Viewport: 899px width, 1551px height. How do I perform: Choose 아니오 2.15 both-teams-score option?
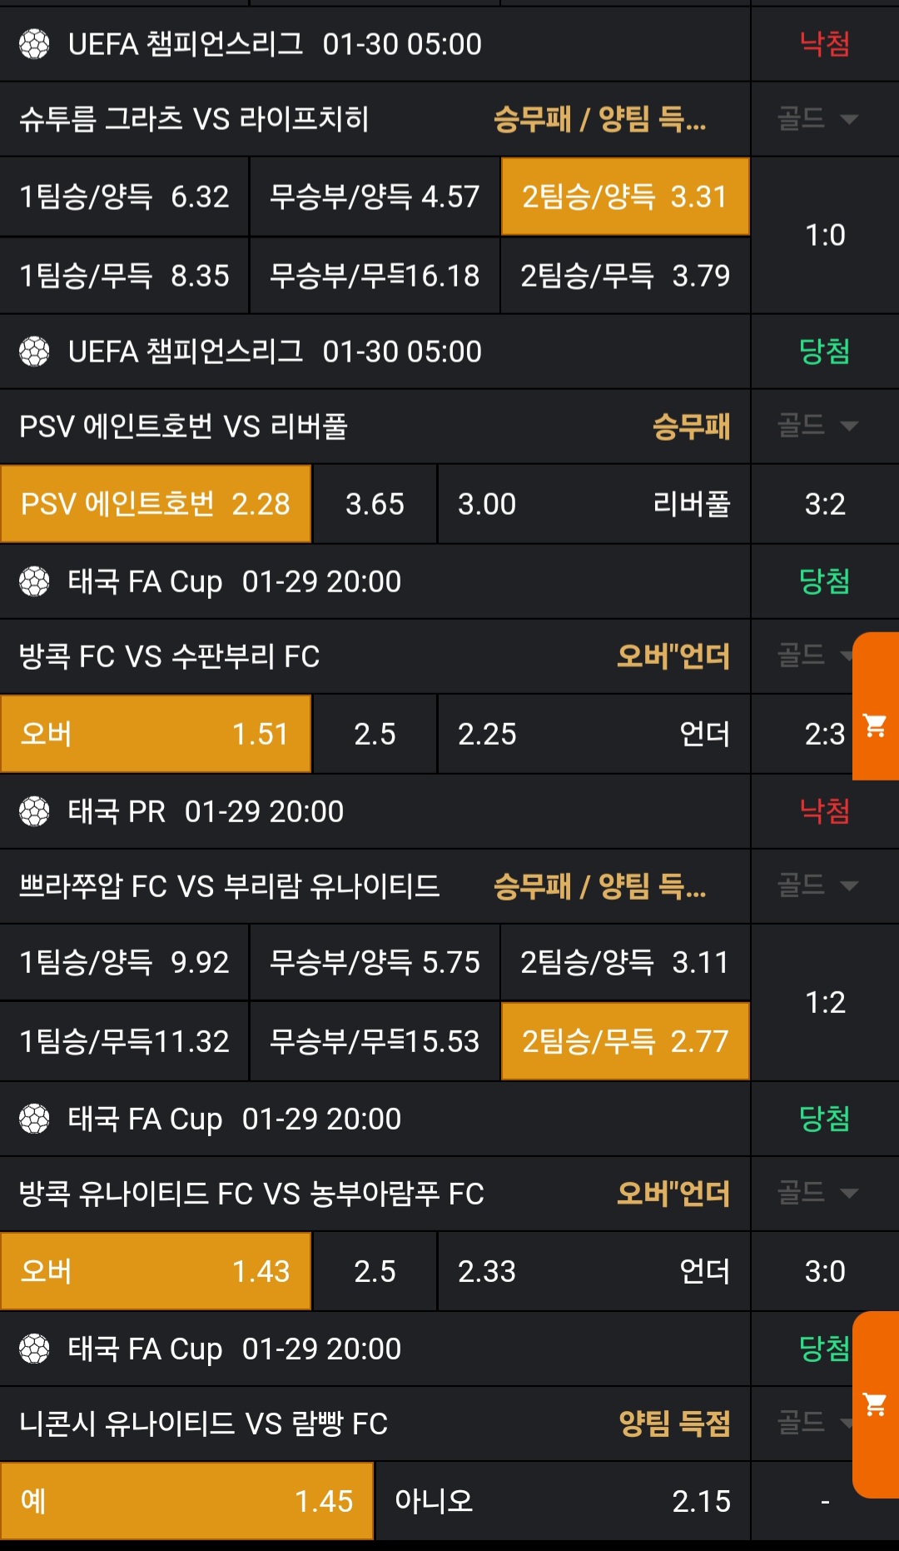[x=562, y=1501]
